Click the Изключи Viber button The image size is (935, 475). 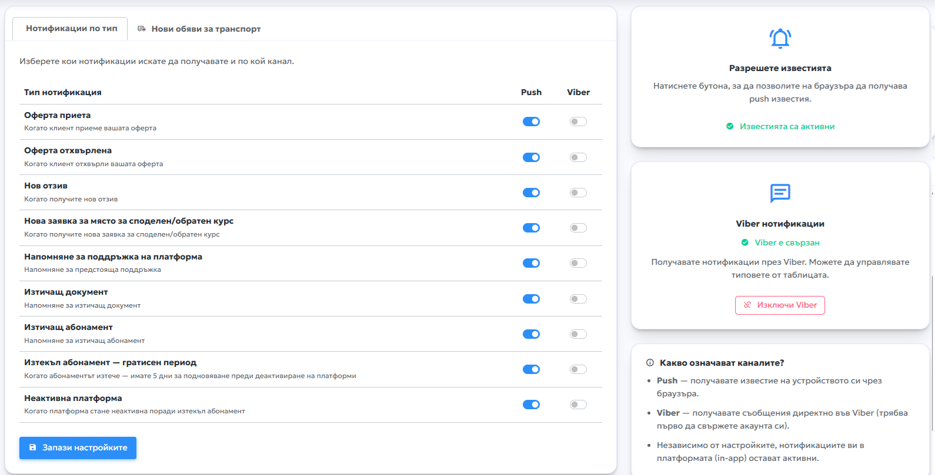pos(780,305)
